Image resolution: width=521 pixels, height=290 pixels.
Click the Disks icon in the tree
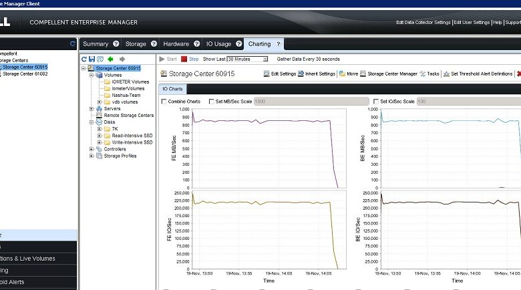tap(99, 122)
